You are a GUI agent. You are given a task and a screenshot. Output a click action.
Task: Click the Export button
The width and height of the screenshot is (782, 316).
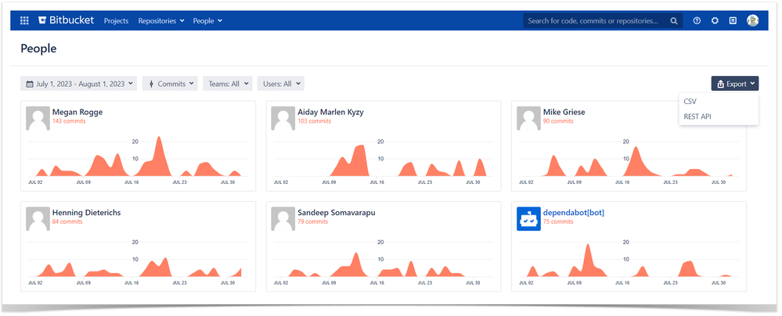[735, 84]
